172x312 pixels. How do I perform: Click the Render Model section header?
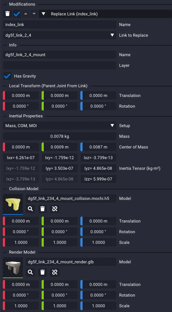point(22,252)
